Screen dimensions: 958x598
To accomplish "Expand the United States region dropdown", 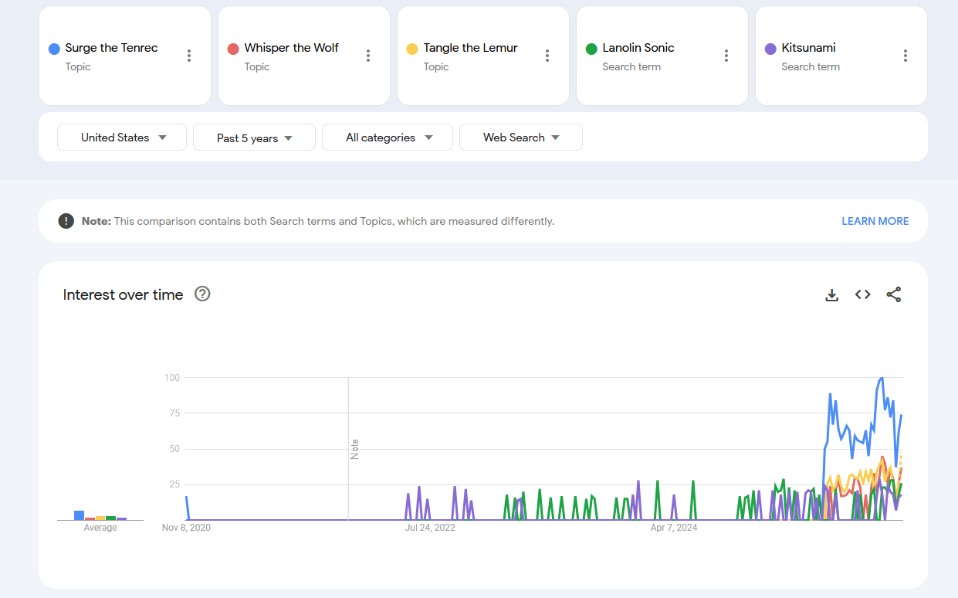I will click(122, 138).
